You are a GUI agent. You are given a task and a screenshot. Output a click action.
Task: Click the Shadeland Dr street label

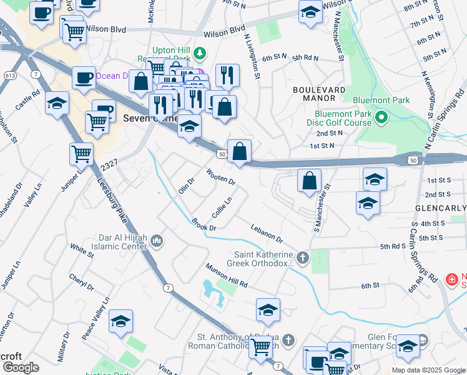(x=11, y=200)
